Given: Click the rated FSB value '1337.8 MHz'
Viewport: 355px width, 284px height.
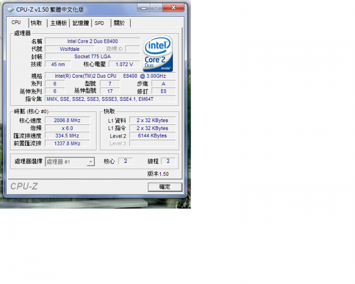Looking at the screenshot, I should coord(67,143).
